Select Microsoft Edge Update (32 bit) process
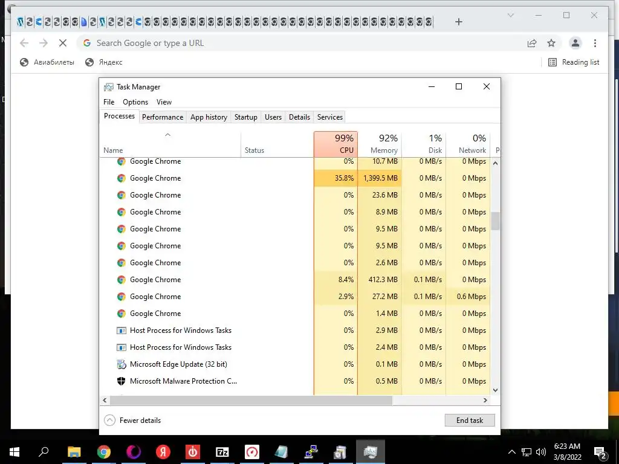The width and height of the screenshot is (619, 464). coord(295,364)
